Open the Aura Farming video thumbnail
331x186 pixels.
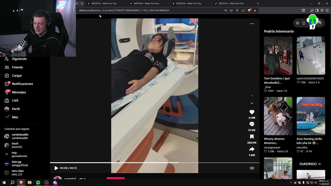[311, 116]
